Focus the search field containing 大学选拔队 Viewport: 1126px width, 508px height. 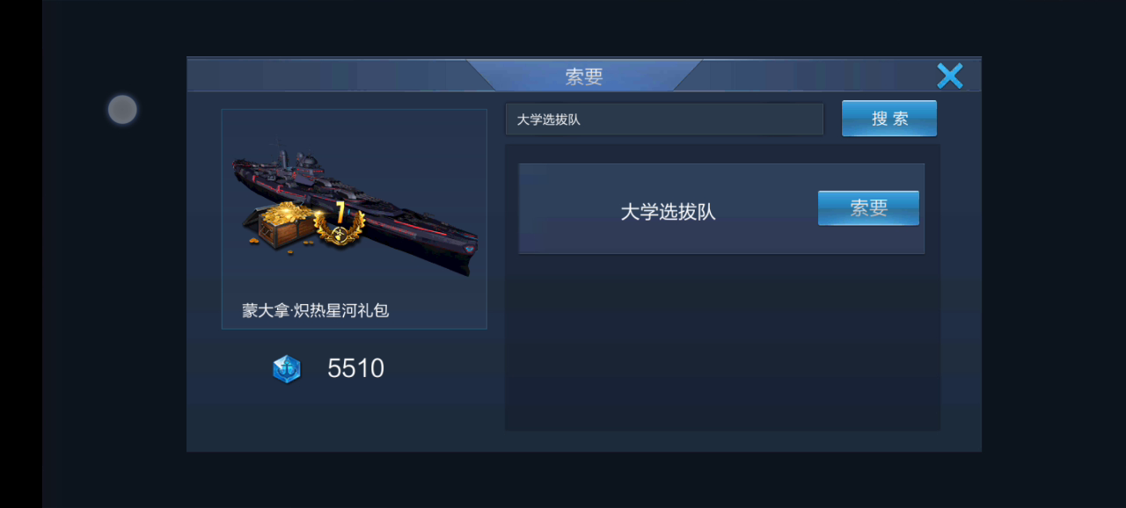[x=664, y=120]
